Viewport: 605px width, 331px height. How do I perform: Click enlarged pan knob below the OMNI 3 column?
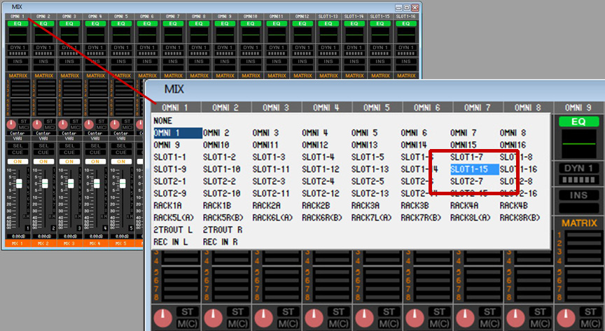264,318
